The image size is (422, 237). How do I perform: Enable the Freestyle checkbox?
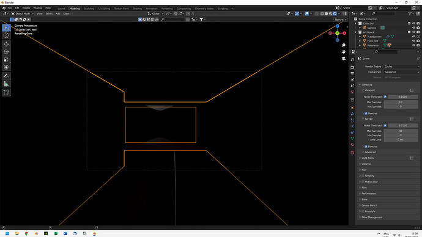363,211
